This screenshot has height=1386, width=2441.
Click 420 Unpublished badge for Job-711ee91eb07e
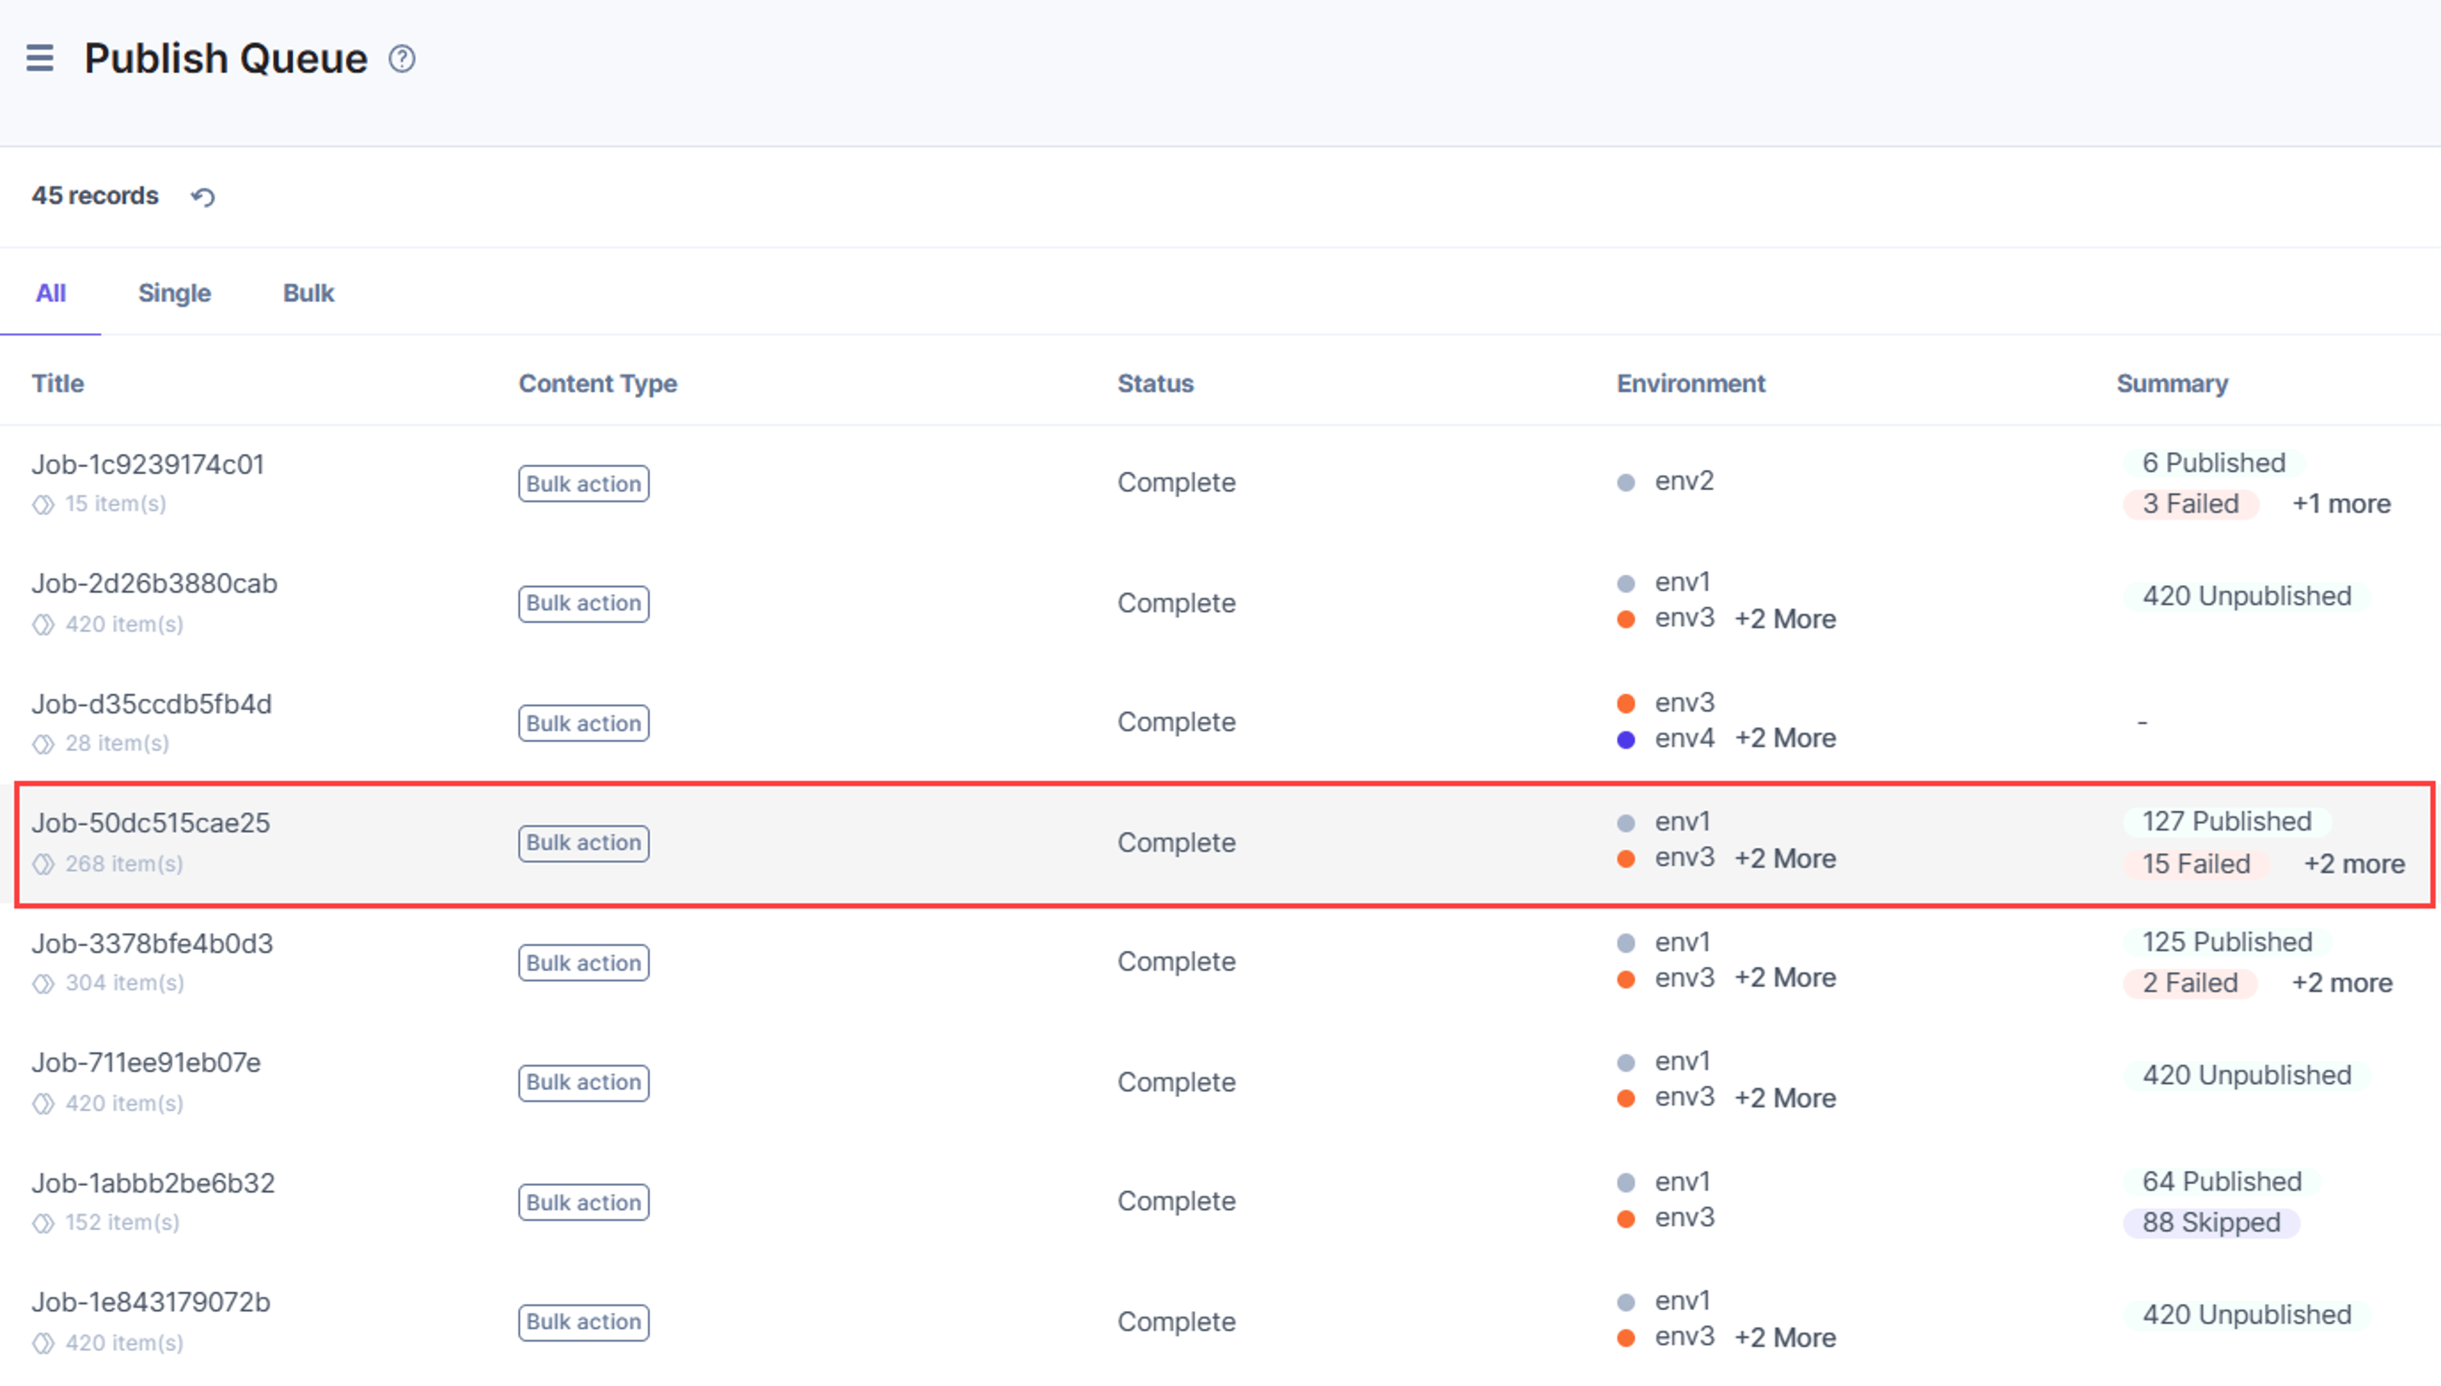click(2246, 1076)
